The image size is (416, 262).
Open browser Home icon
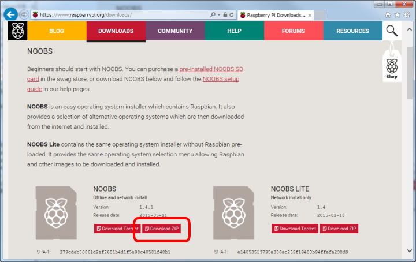pyautogui.click(x=388, y=15)
